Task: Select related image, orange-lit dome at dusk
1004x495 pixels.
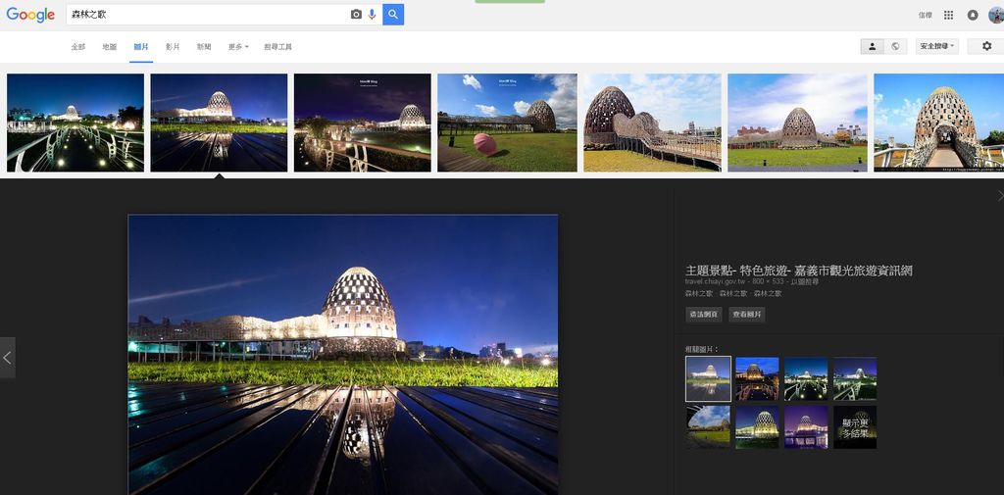Action: [x=757, y=378]
